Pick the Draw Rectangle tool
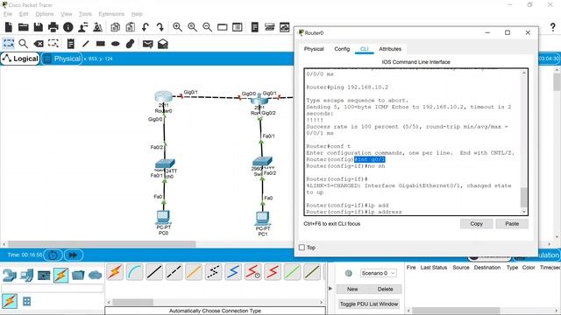The width and height of the screenshot is (561, 315). pyautogui.click(x=101, y=44)
